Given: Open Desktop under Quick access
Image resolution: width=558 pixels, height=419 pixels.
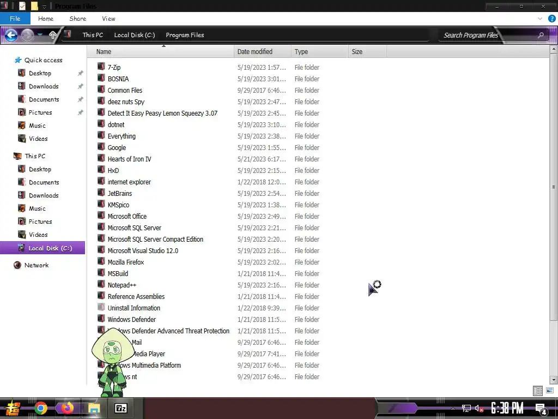Looking at the screenshot, I should pyautogui.click(x=40, y=73).
